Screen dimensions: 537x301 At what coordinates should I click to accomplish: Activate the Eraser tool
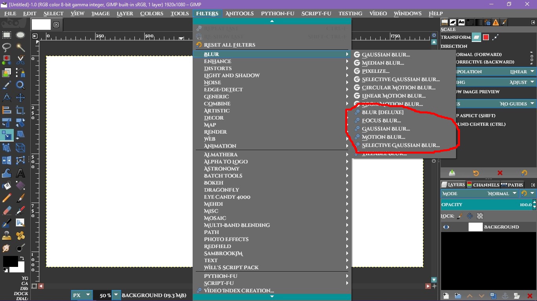[7, 210]
